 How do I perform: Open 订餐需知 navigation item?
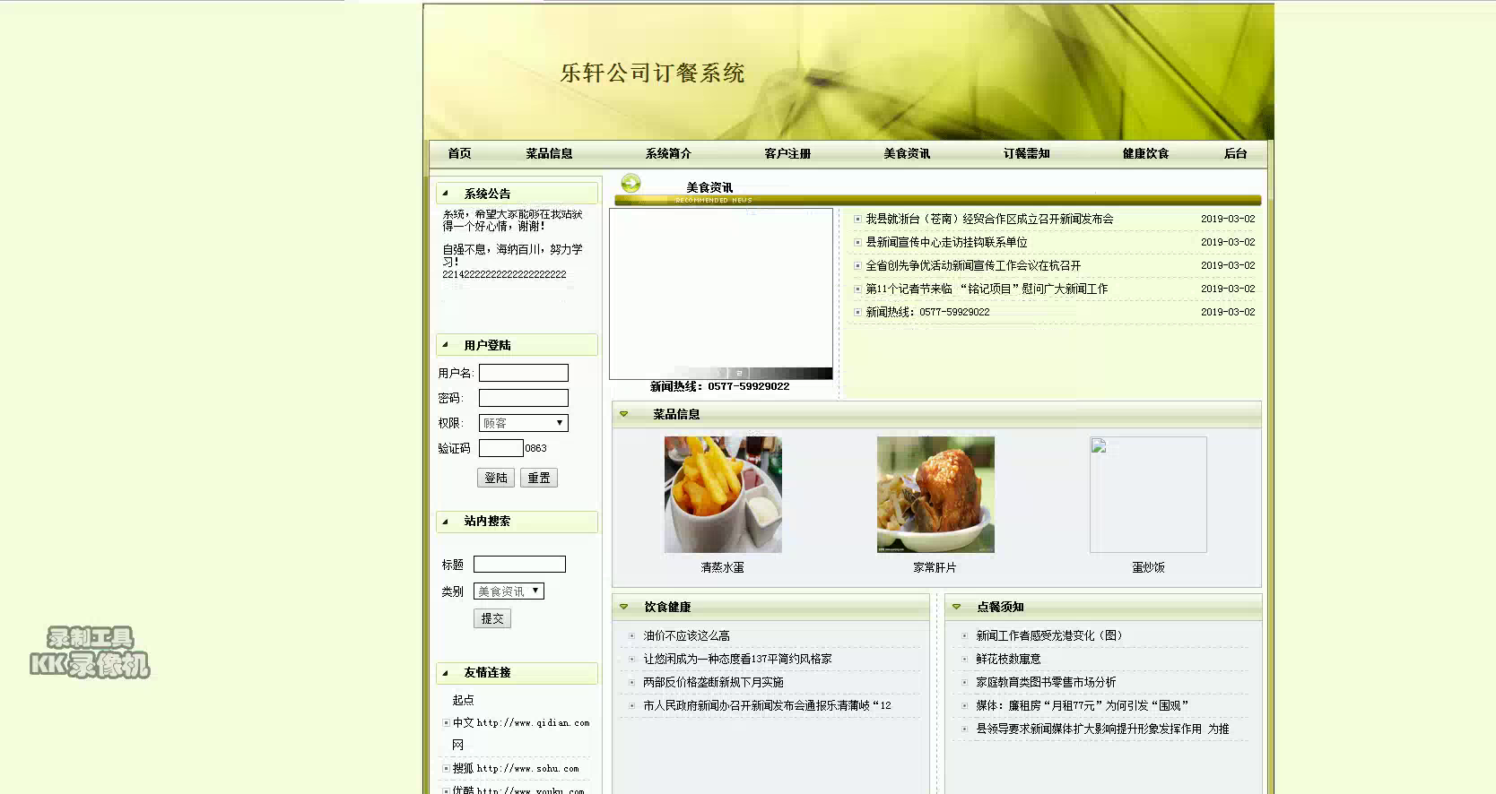1026,154
